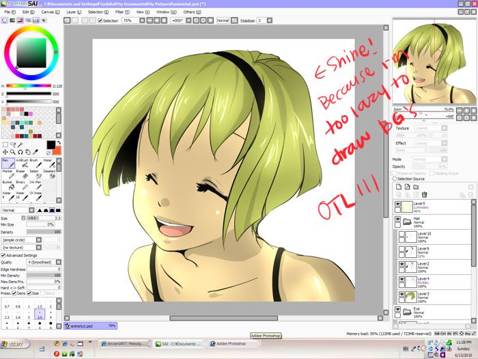Select the Binary pen tool

coord(21,185)
